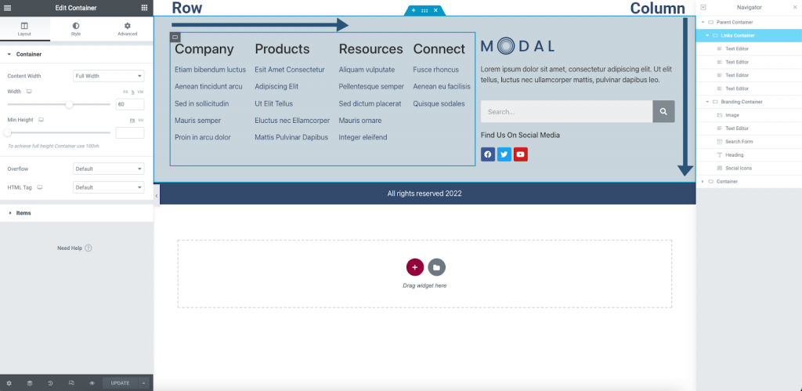Click the Navigator layers icon in footer

30,383
